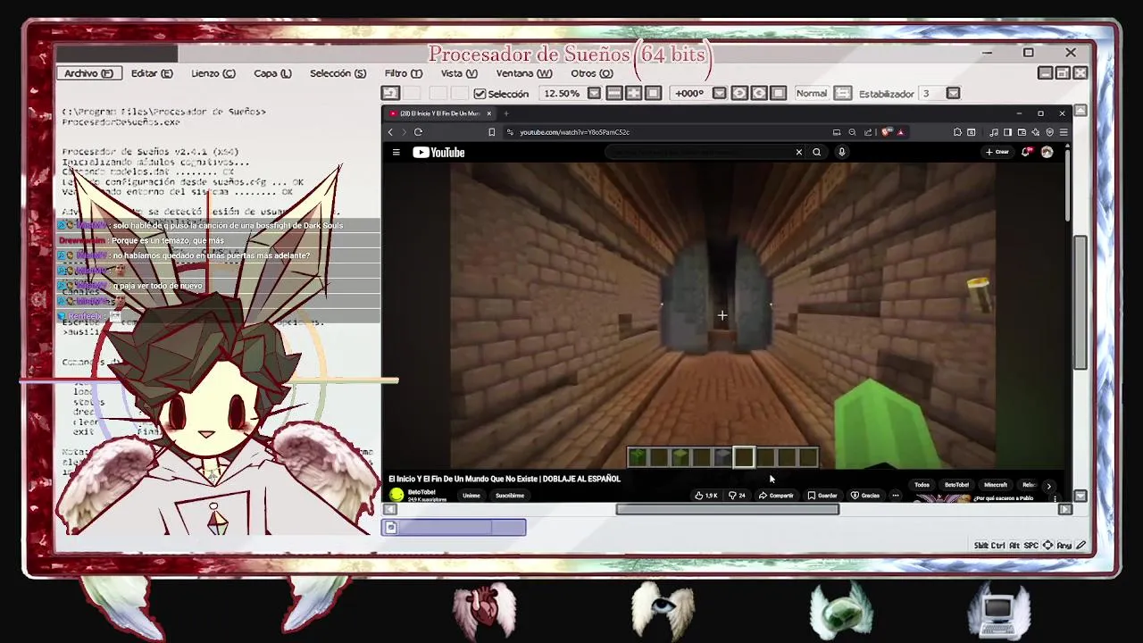Open the +000° rotation dropdown
The width and height of the screenshot is (1143, 643).
click(718, 93)
